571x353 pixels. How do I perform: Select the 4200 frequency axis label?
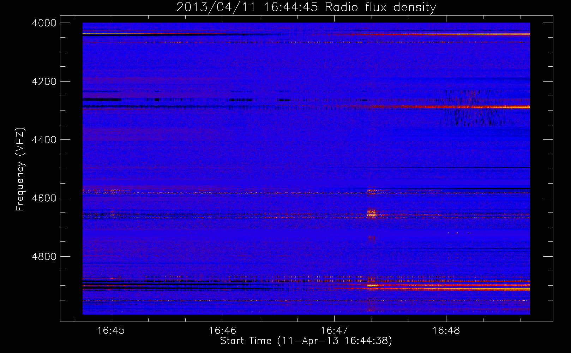[44, 82]
